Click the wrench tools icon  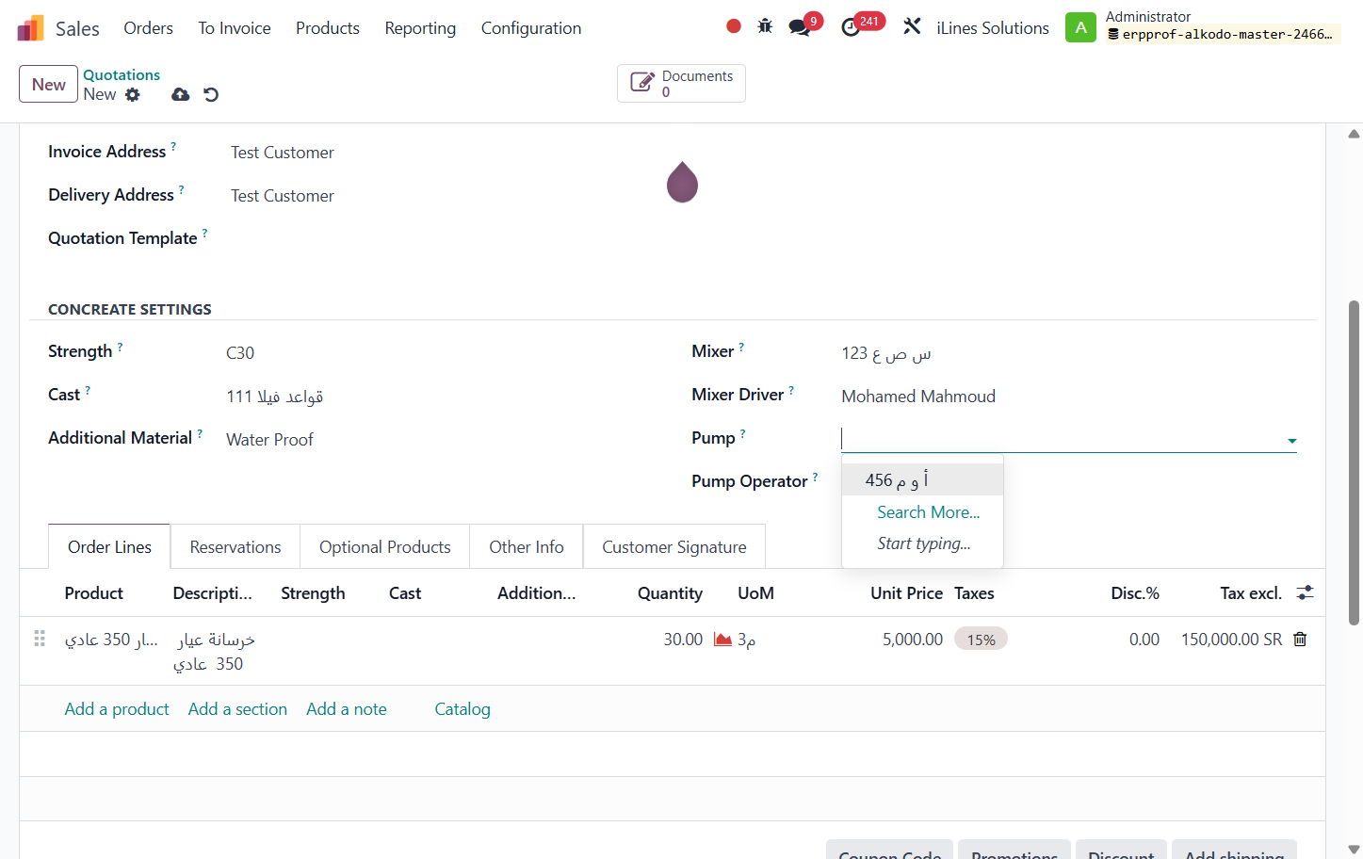click(x=912, y=26)
